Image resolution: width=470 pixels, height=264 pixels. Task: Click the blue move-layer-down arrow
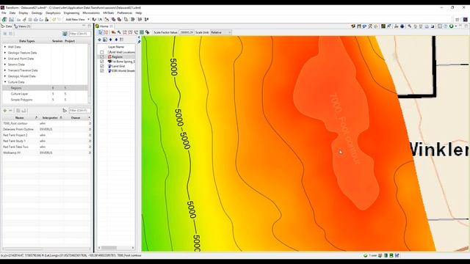[x=116, y=40]
